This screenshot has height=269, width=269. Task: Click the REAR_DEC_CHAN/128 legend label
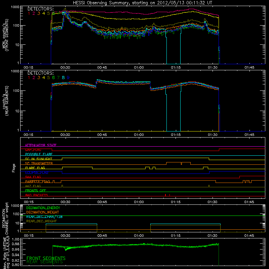coord(44,217)
